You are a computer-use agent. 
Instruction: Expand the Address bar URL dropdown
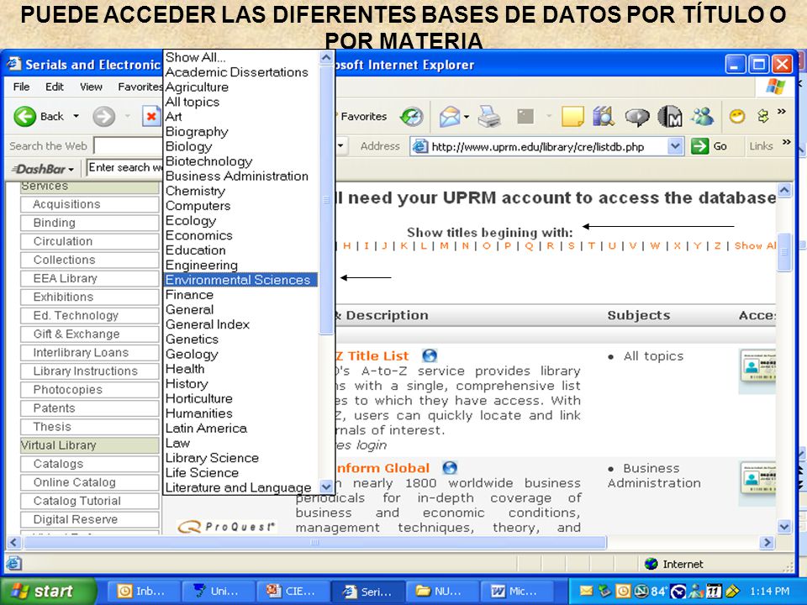(675, 146)
